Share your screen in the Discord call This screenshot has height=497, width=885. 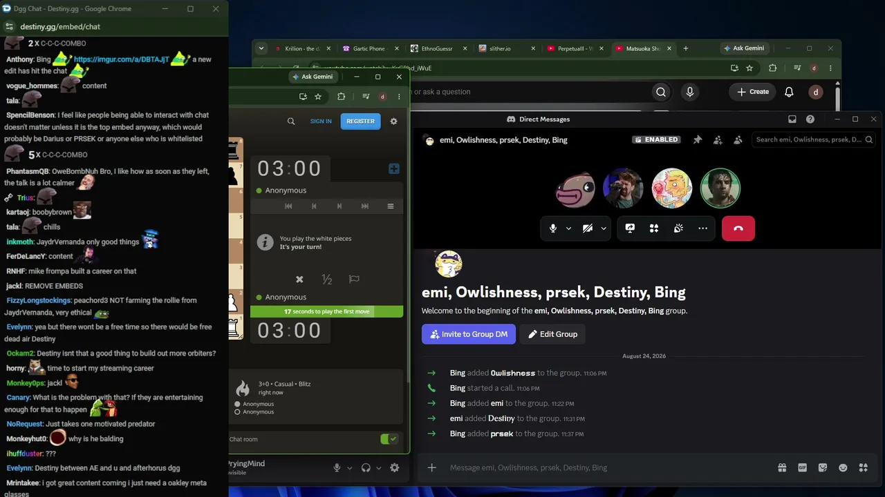tap(630, 228)
